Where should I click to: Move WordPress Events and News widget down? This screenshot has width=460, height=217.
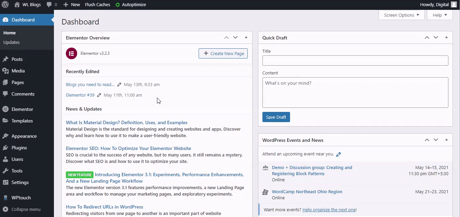point(436,140)
